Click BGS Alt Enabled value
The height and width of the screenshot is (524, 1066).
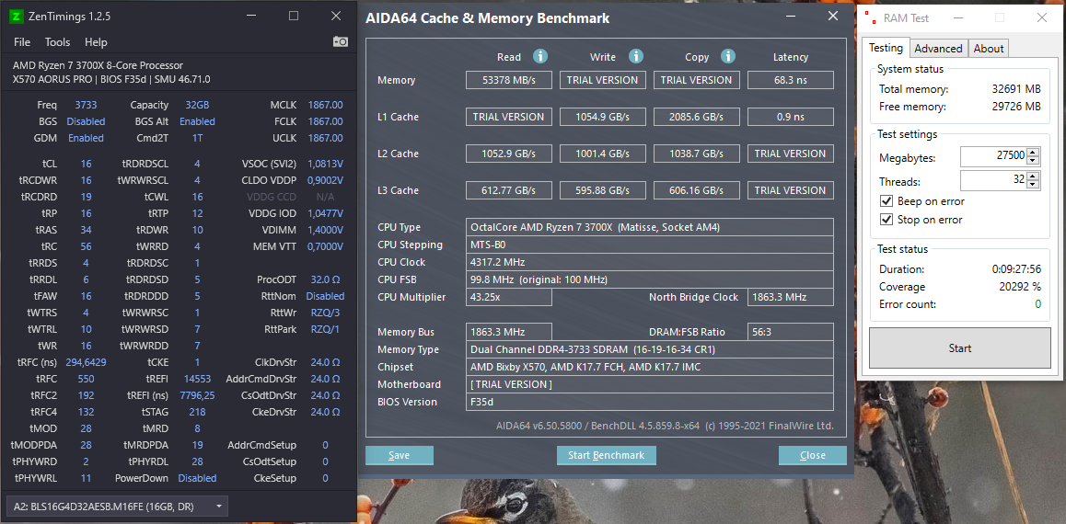coord(197,121)
